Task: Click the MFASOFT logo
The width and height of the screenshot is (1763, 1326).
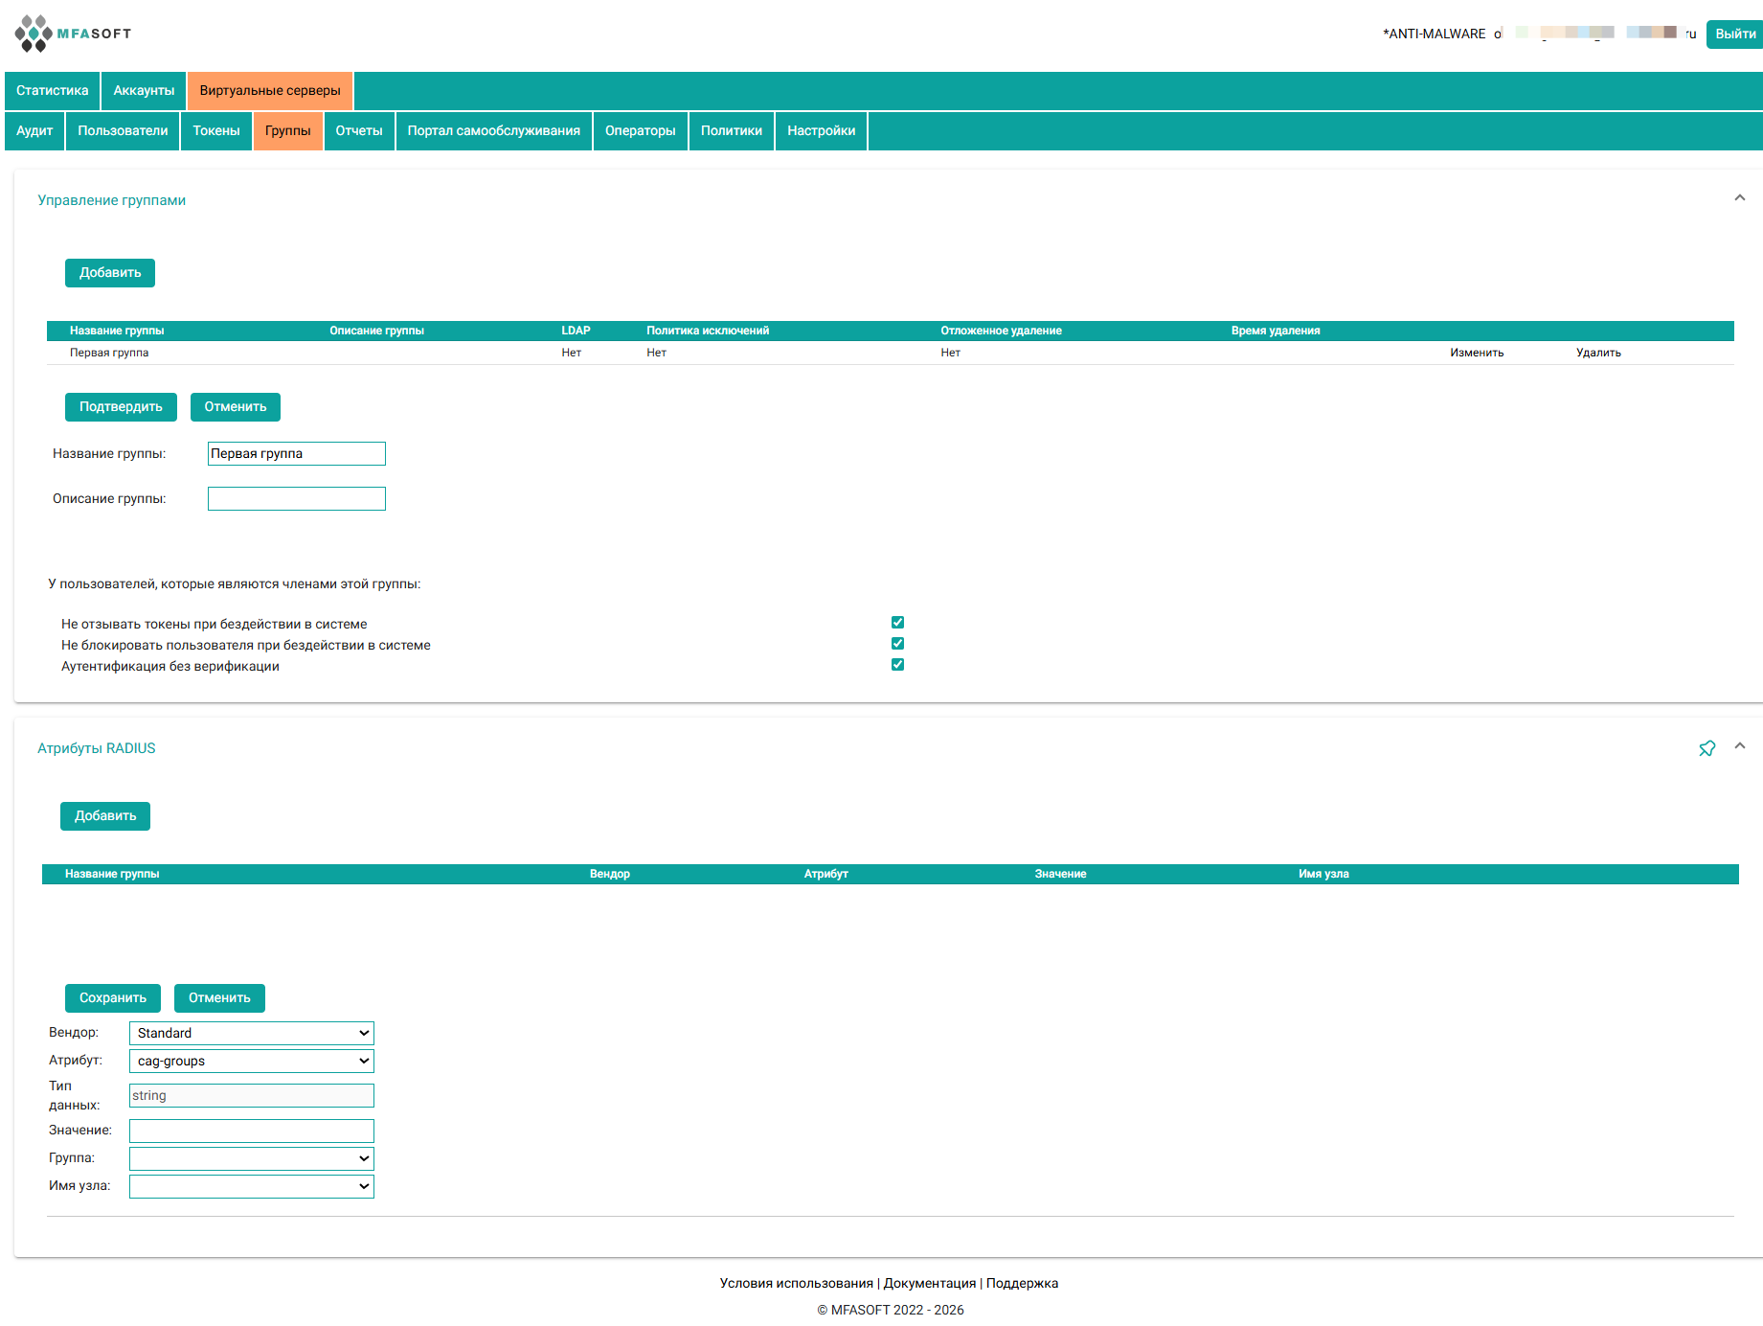Action: (x=73, y=34)
